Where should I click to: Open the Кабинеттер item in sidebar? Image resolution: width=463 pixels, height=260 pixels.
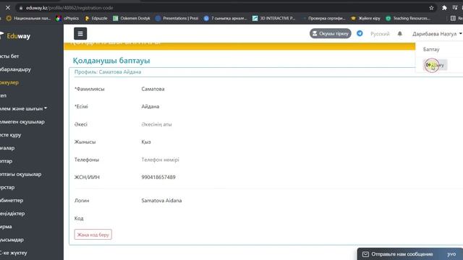pos(12,200)
